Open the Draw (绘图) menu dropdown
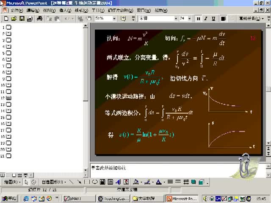The height and width of the screenshot is (203, 271). pos(12,182)
